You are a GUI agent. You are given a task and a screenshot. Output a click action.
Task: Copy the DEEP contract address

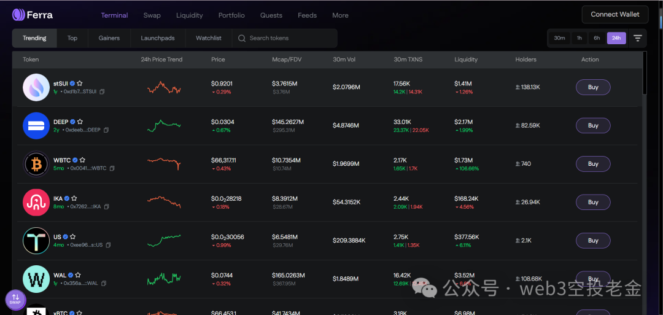[x=106, y=130]
